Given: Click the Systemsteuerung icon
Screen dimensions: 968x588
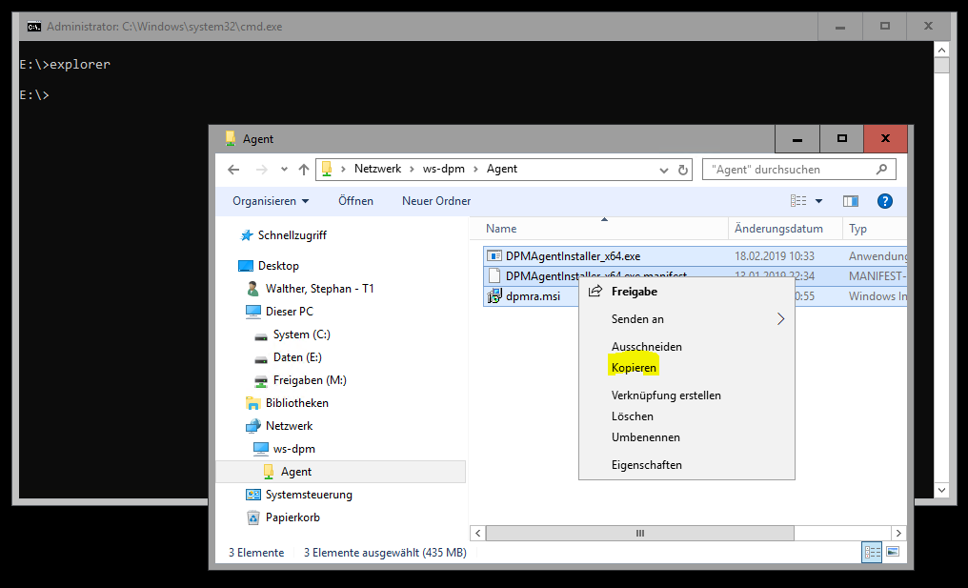Looking at the screenshot, I should coord(253,495).
